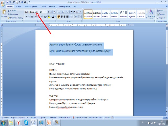Toggle Bold formatting

click(x=26, y=17)
